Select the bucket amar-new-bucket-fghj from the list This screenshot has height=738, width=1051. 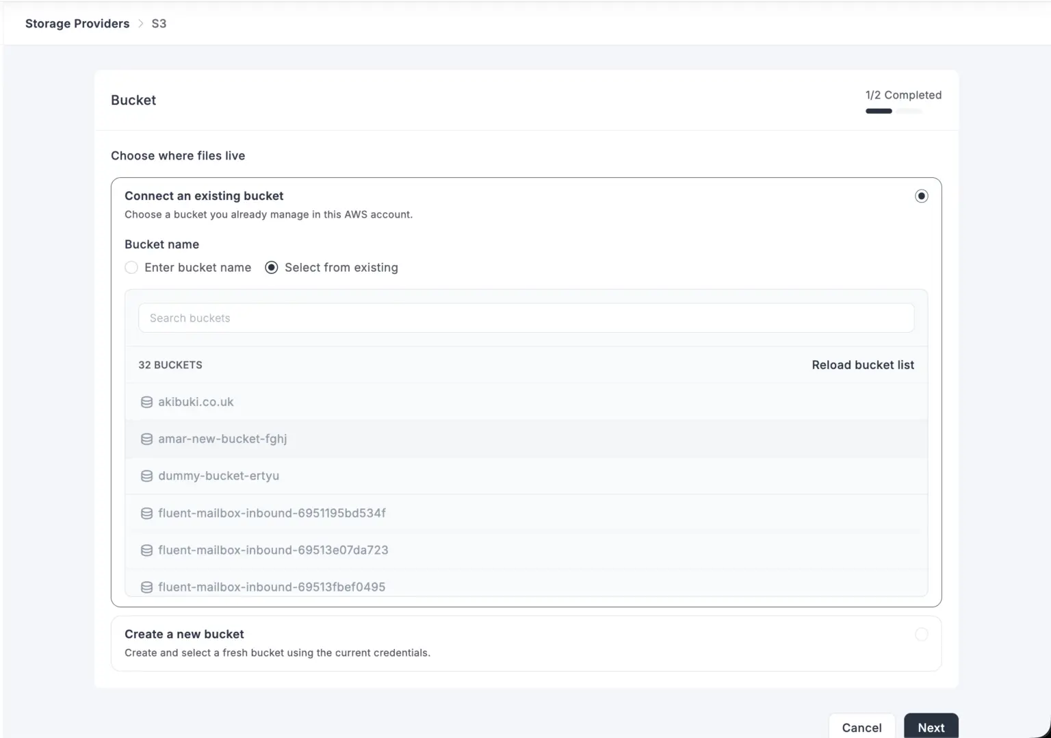click(222, 439)
